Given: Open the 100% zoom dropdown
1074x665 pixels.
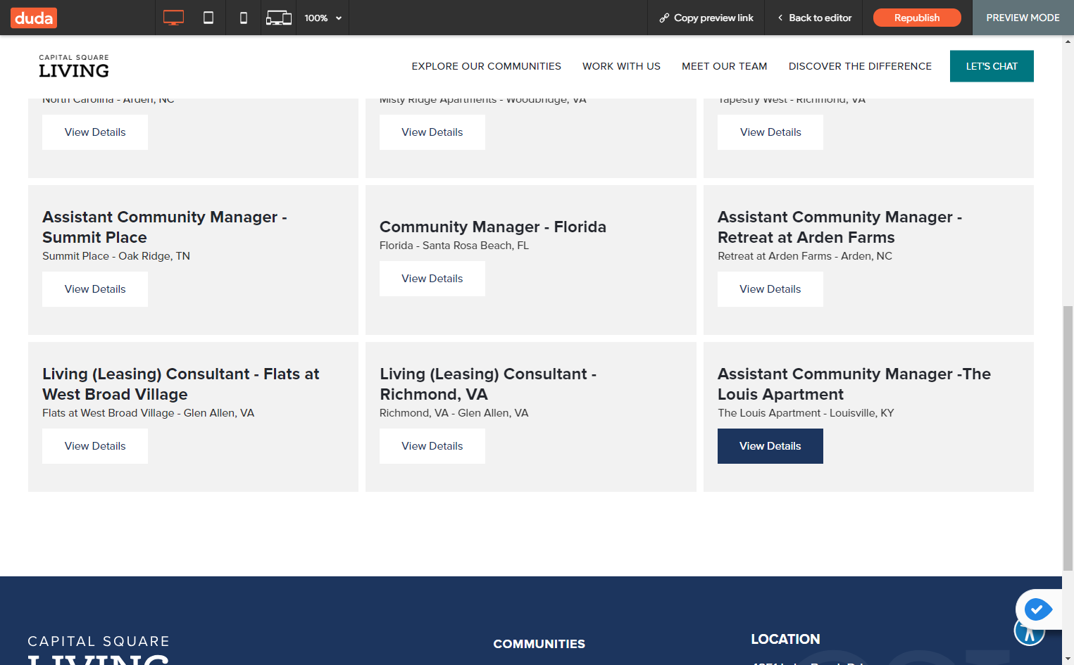Looking at the screenshot, I should click(x=323, y=18).
